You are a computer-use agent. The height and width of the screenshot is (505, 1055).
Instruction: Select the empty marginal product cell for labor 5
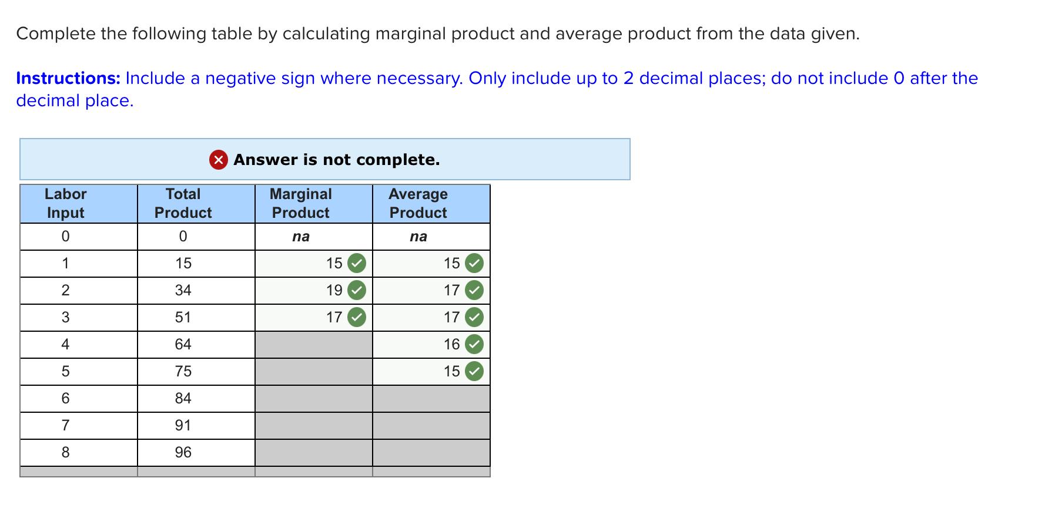point(313,371)
